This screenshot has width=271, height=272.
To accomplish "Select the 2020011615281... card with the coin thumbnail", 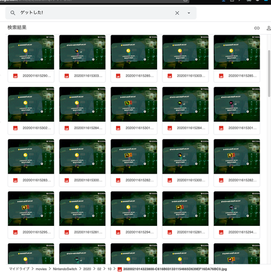I will click(82, 215).
